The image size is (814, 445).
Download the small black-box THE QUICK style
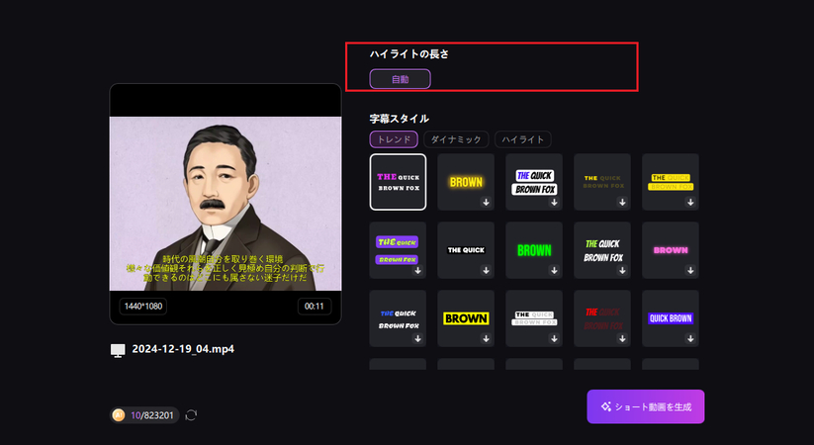coord(486,270)
